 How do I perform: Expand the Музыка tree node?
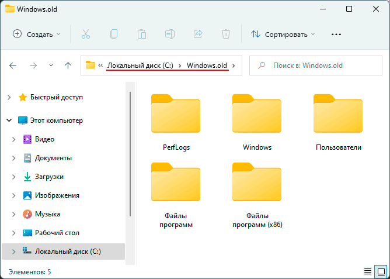tap(14, 214)
